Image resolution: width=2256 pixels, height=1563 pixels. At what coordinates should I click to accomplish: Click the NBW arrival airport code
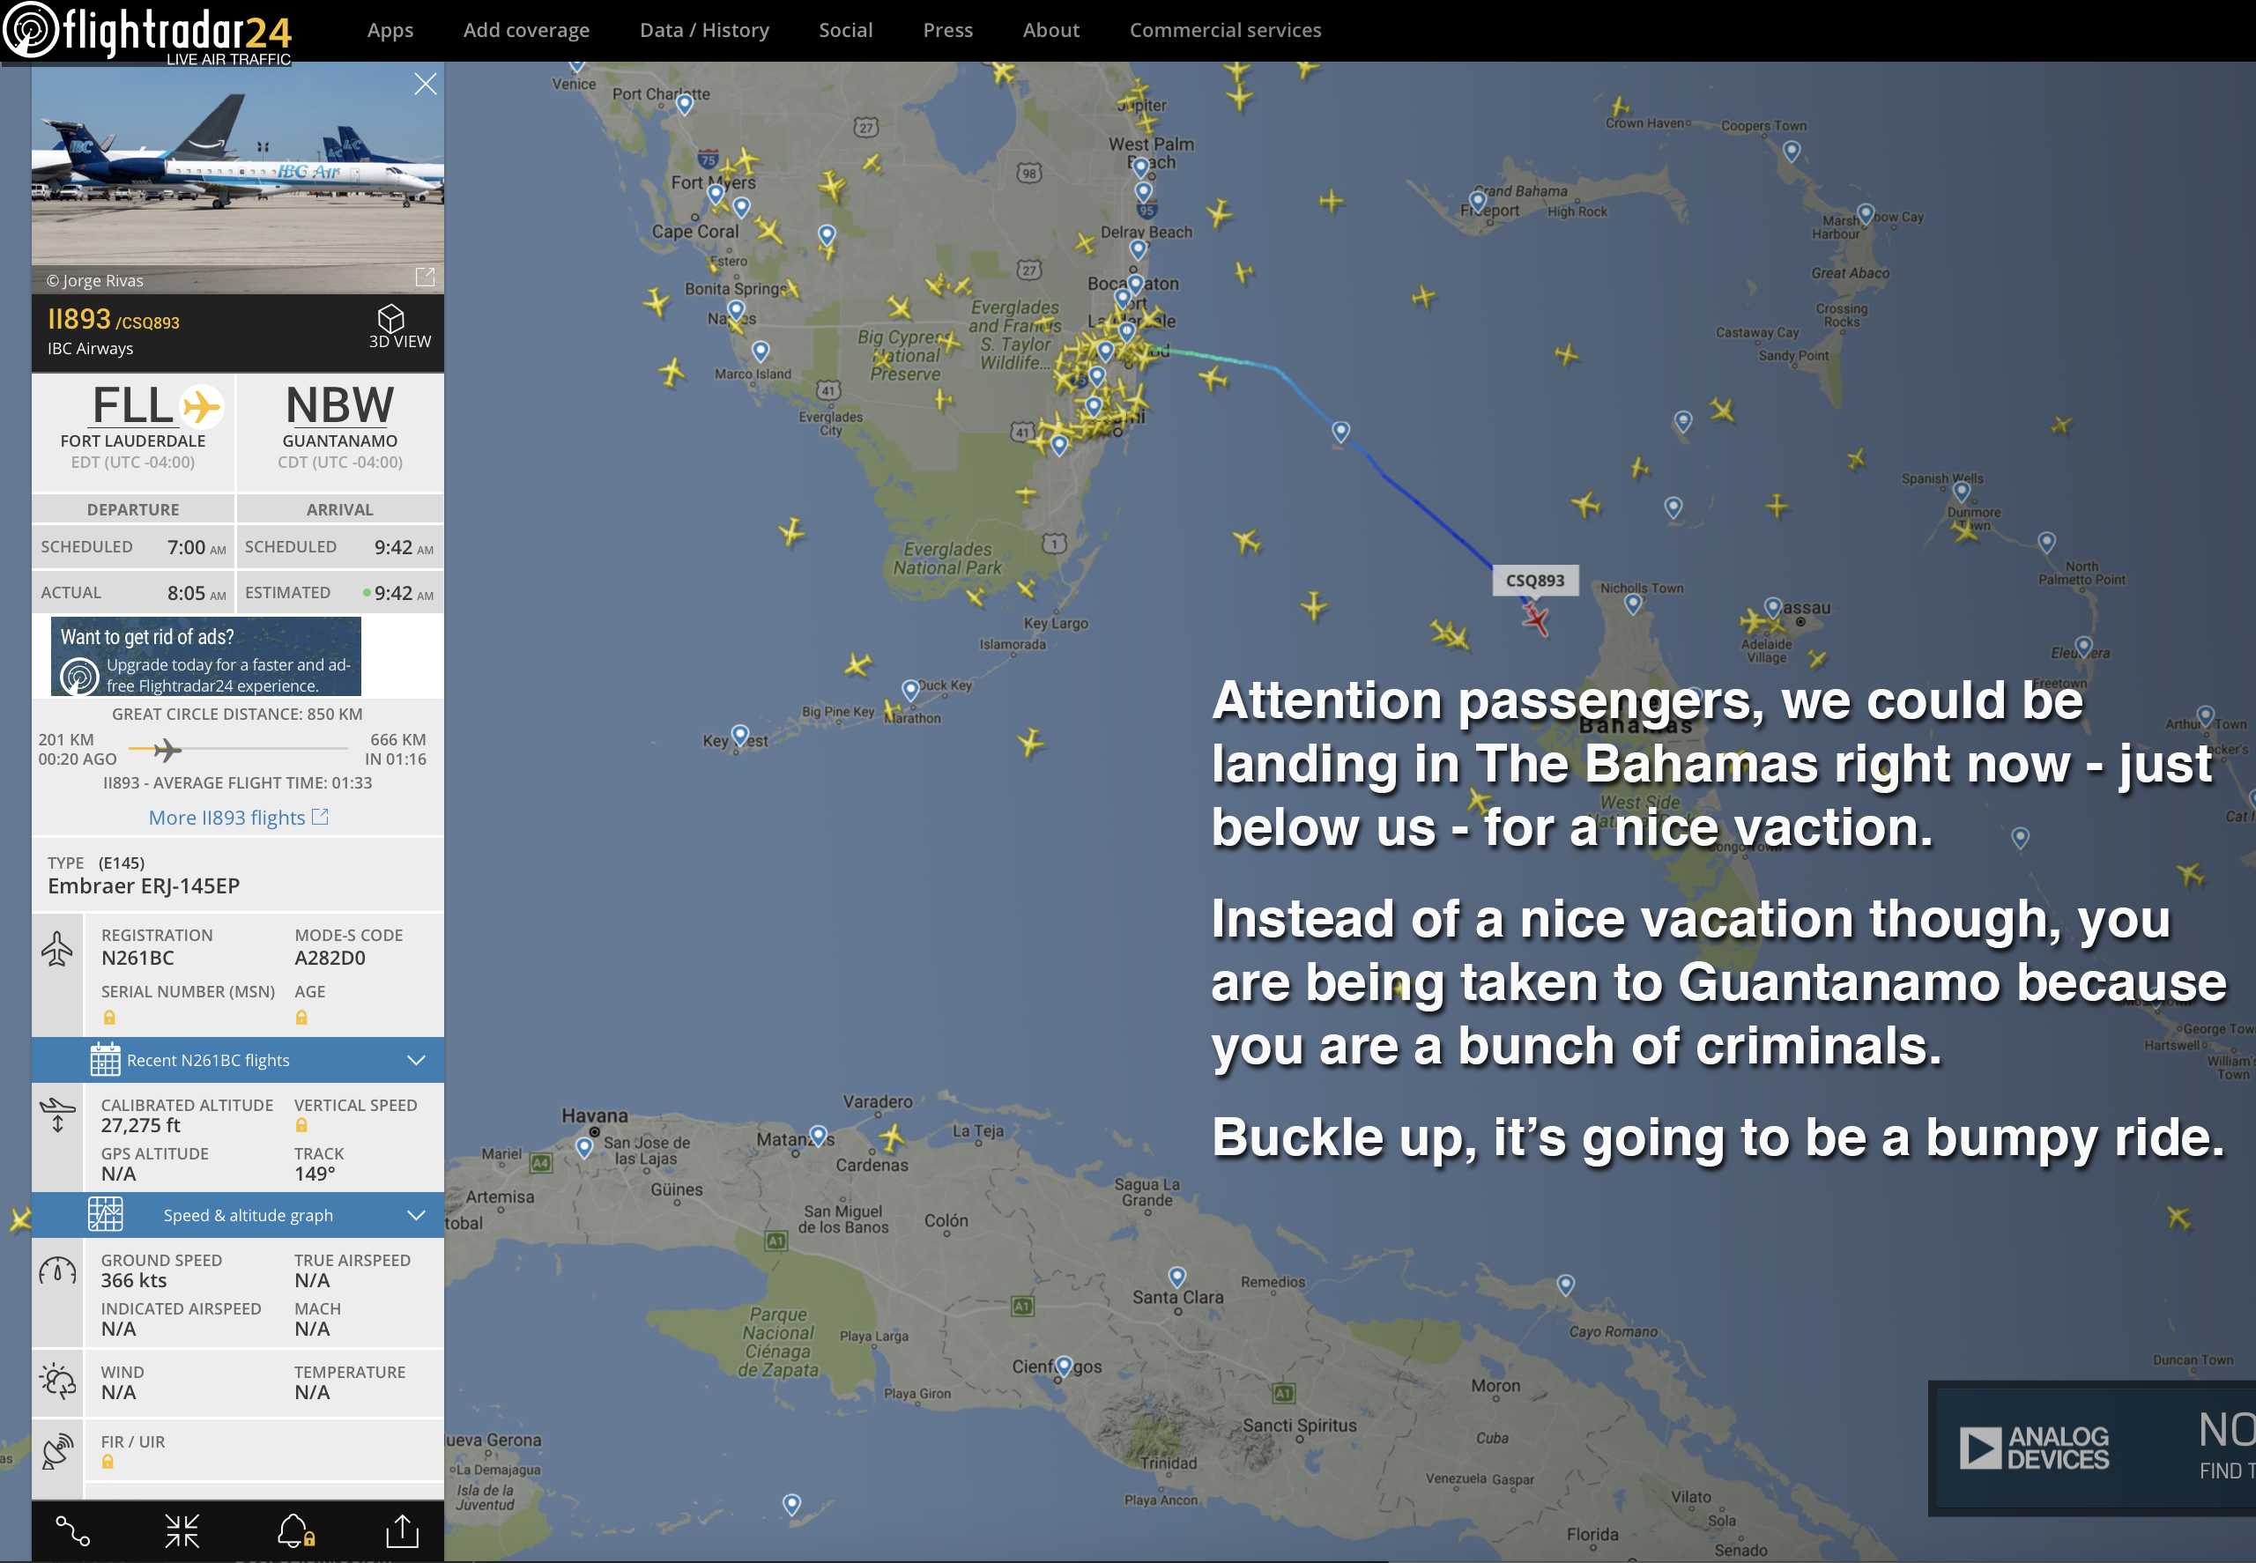pyautogui.click(x=340, y=404)
